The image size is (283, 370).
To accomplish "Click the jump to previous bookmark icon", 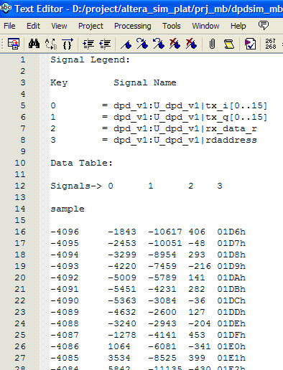I will click(159, 44).
